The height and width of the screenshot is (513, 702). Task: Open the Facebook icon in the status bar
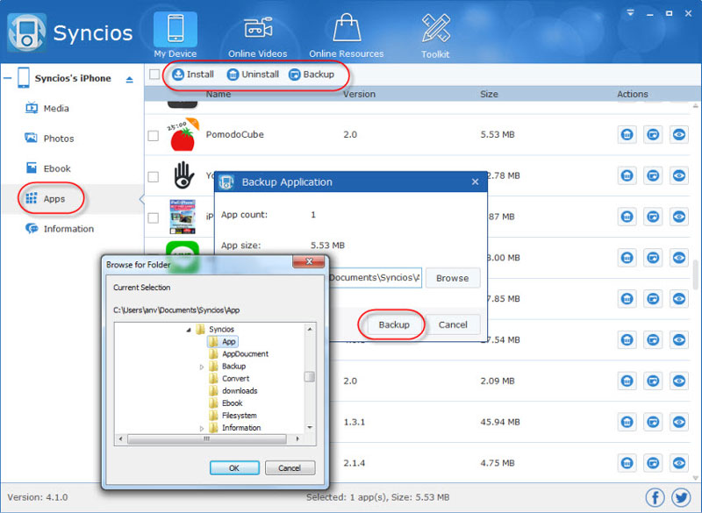(655, 497)
